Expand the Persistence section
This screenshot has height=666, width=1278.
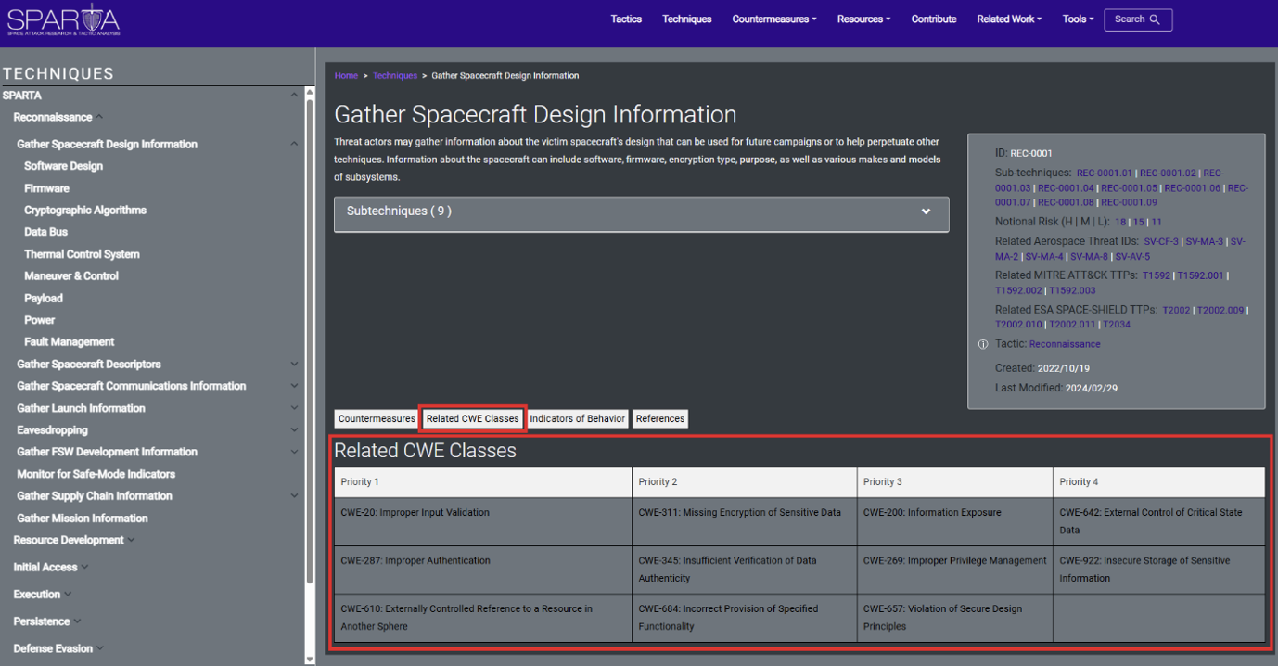coord(77,621)
